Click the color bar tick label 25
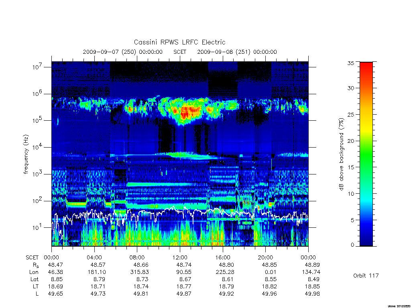The height and width of the screenshot is (308, 411). coord(351,115)
